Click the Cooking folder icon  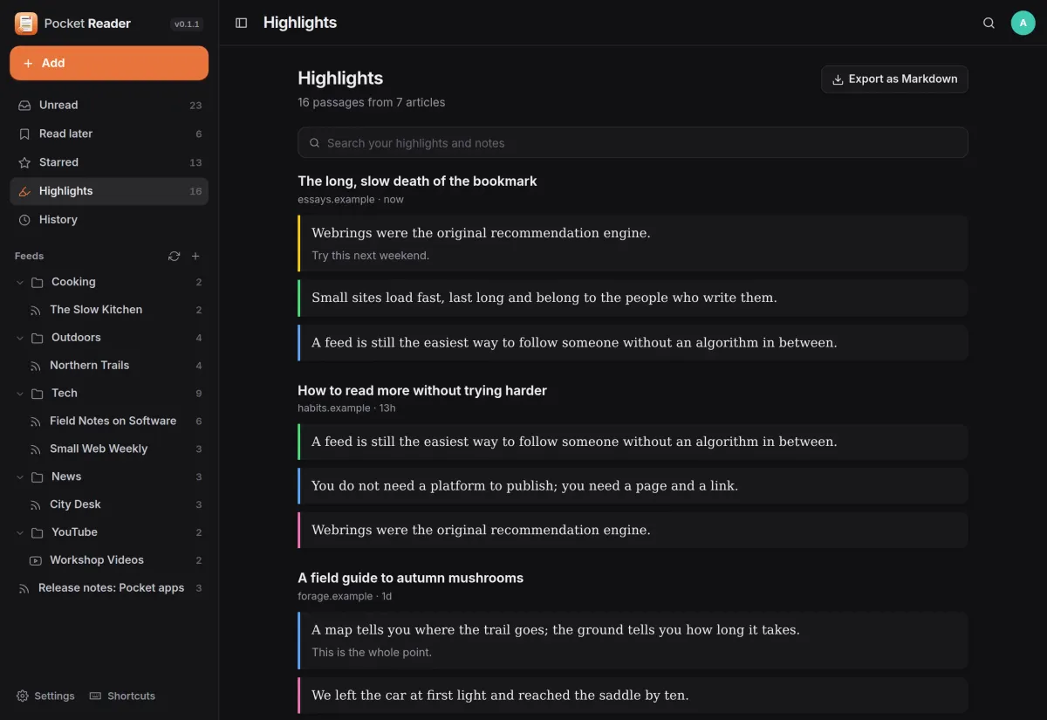pos(38,282)
